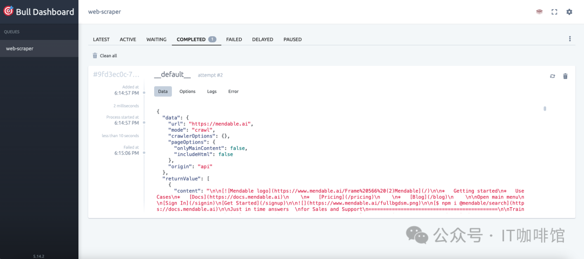Click the job ID #9fd3ec0c-7...

[116, 74]
